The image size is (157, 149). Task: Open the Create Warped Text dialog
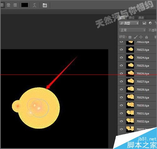pyautogui.click(x=35, y=5)
